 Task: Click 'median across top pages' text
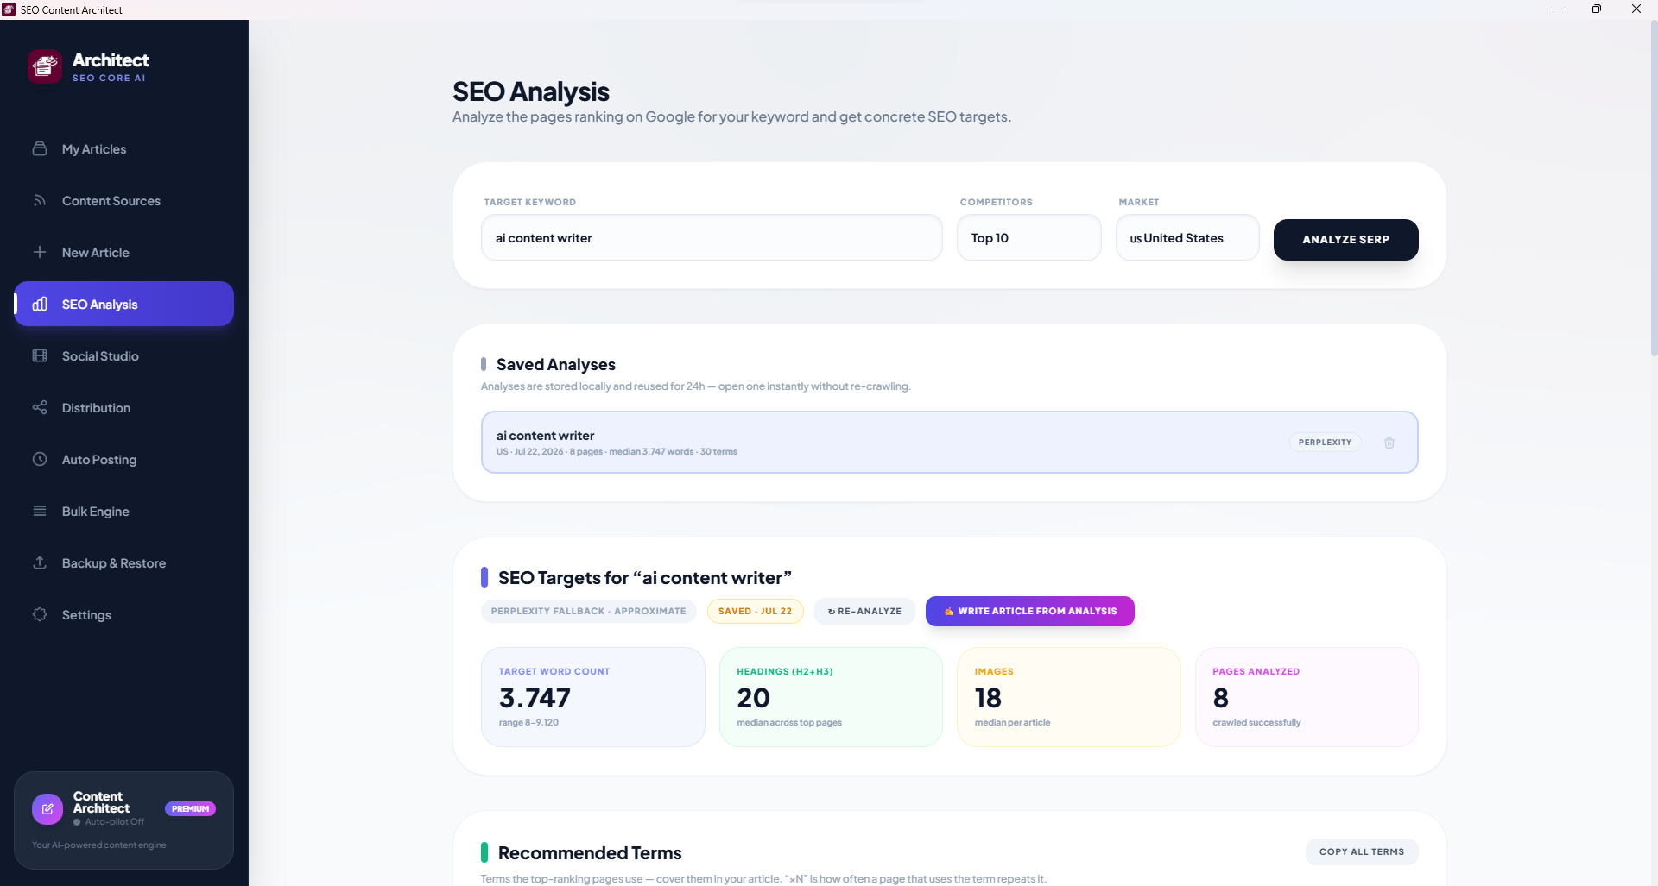click(x=789, y=722)
